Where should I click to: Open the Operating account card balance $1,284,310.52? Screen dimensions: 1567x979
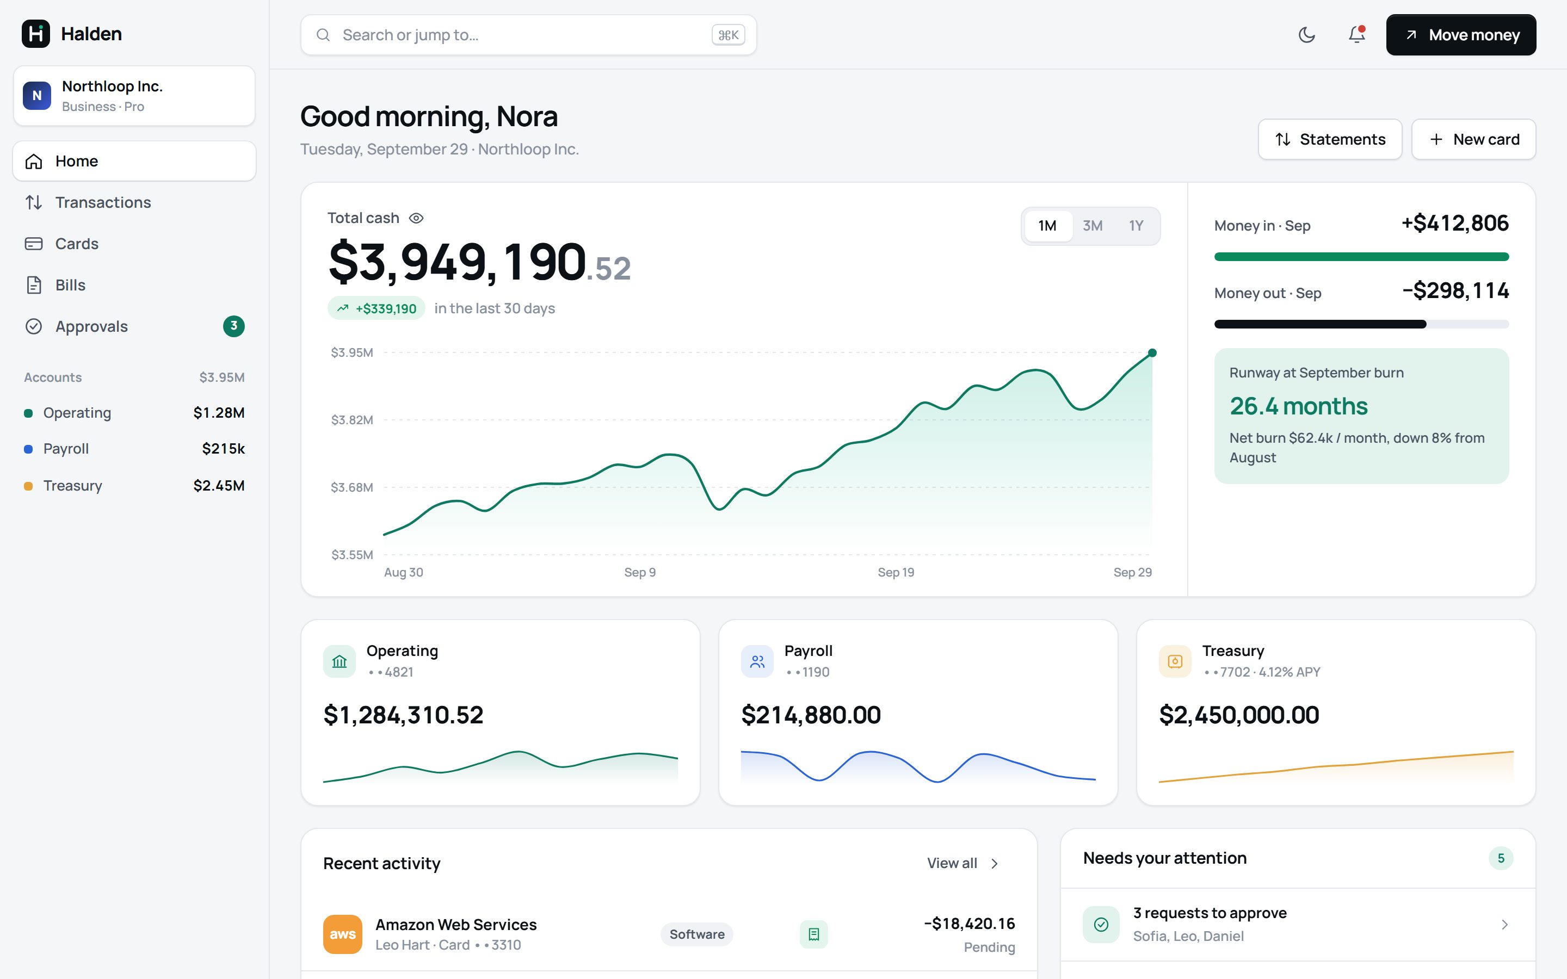click(x=403, y=715)
